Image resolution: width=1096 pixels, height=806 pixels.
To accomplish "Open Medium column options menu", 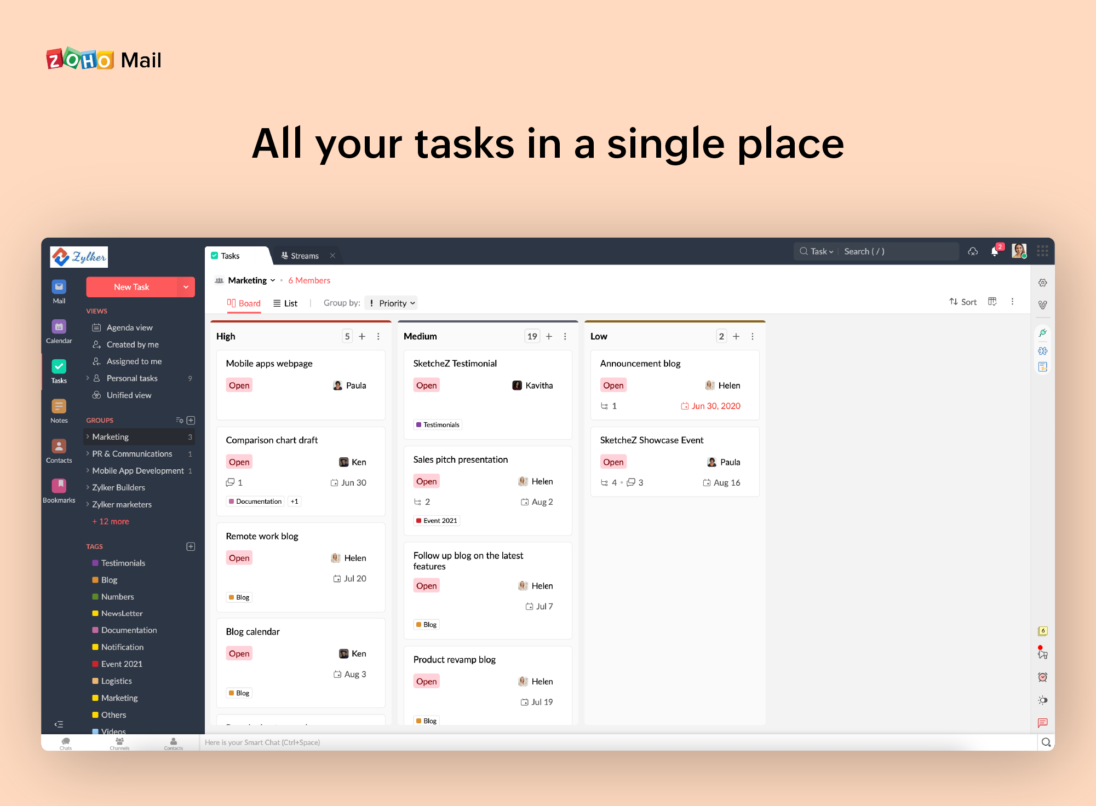I will click(x=565, y=336).
